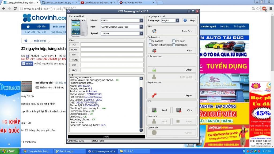Click the PDA file path field

point(112,55)
